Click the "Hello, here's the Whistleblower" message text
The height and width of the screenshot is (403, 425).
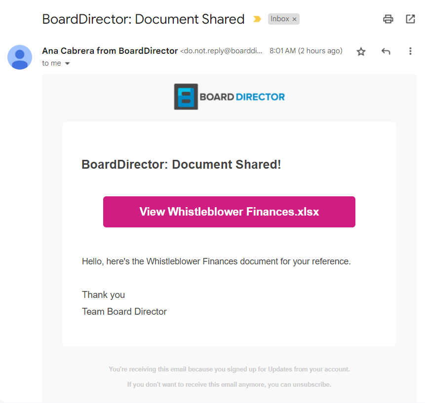[216, 261]
